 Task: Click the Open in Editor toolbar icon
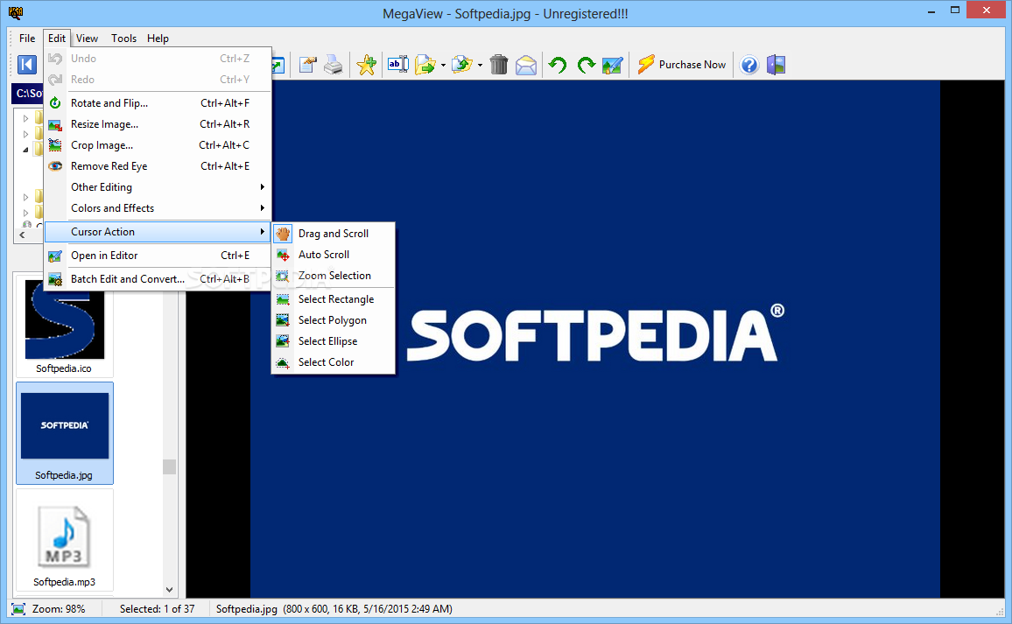613,65
